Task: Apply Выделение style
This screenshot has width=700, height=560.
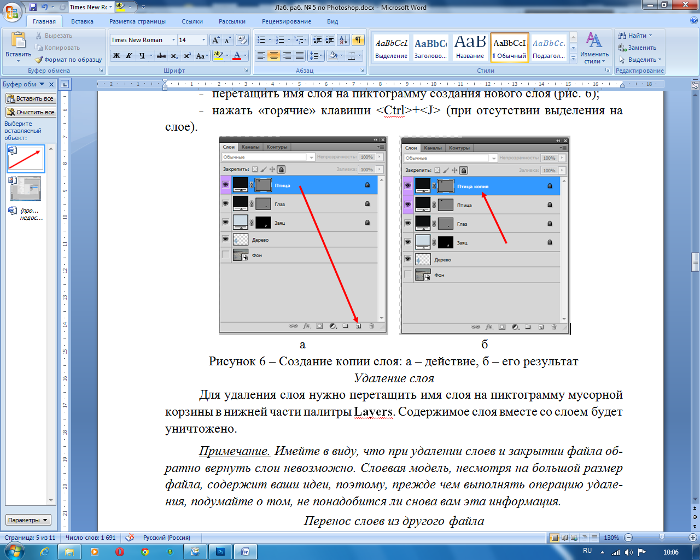Action: (391, 48)
